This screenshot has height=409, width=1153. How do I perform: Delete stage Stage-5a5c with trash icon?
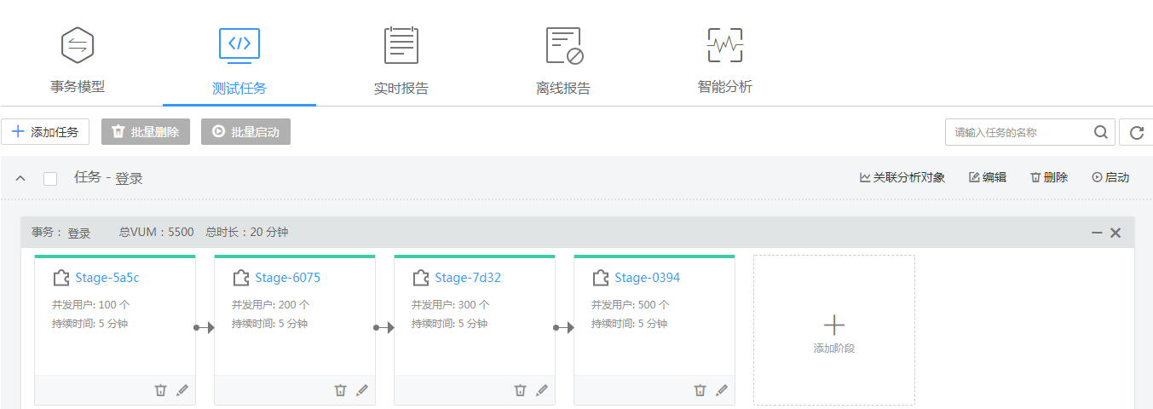click(x=160, y=390)
